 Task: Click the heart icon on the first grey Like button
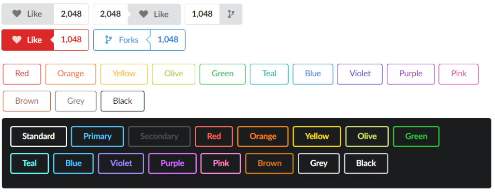(x=17, y=14)
